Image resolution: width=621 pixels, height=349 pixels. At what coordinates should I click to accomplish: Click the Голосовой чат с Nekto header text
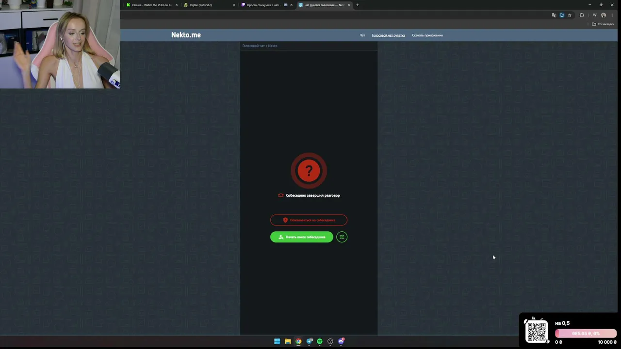[x=260, y=46]
